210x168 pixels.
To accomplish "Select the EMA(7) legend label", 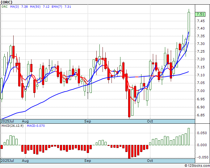I will pos(57,7).
